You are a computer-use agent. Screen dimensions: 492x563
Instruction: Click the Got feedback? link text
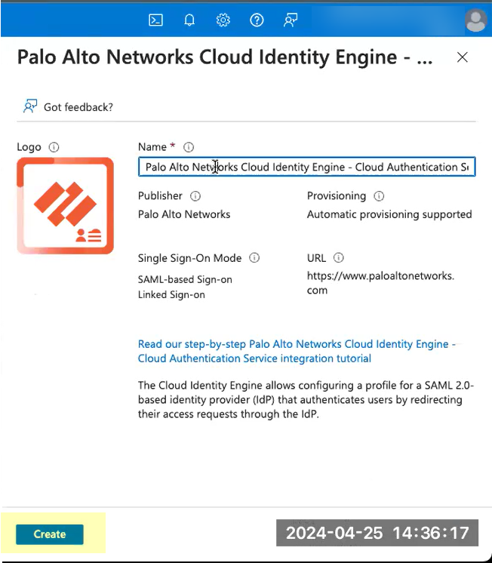(x=78, y=107)
